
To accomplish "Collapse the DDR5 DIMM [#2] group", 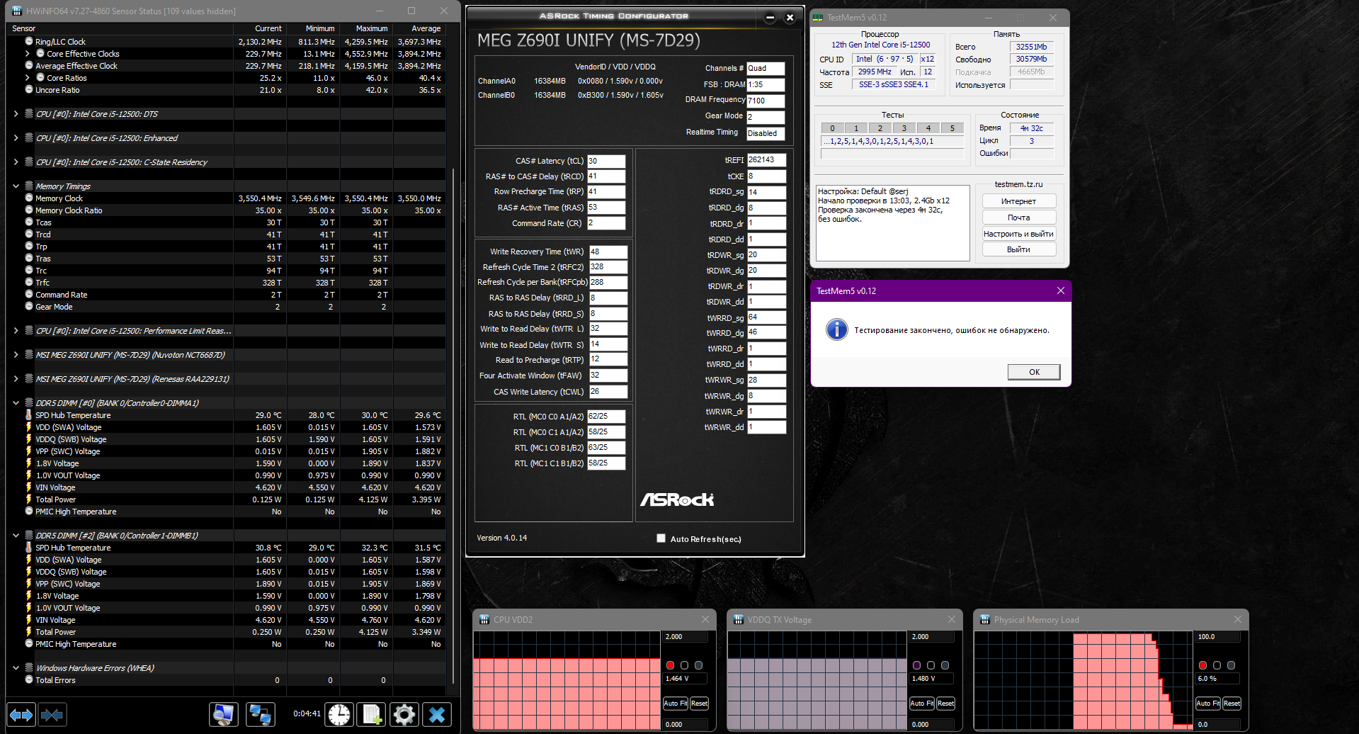I will pyautogui.click(x=16, y=535).
